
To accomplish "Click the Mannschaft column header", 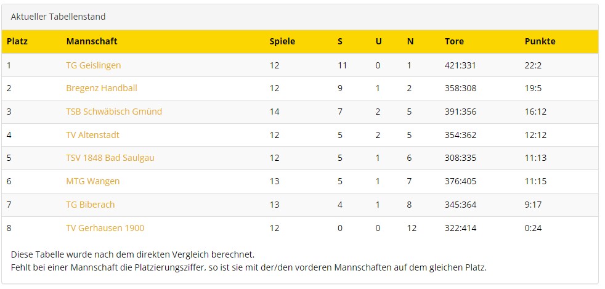I will [x=92, y=41].
